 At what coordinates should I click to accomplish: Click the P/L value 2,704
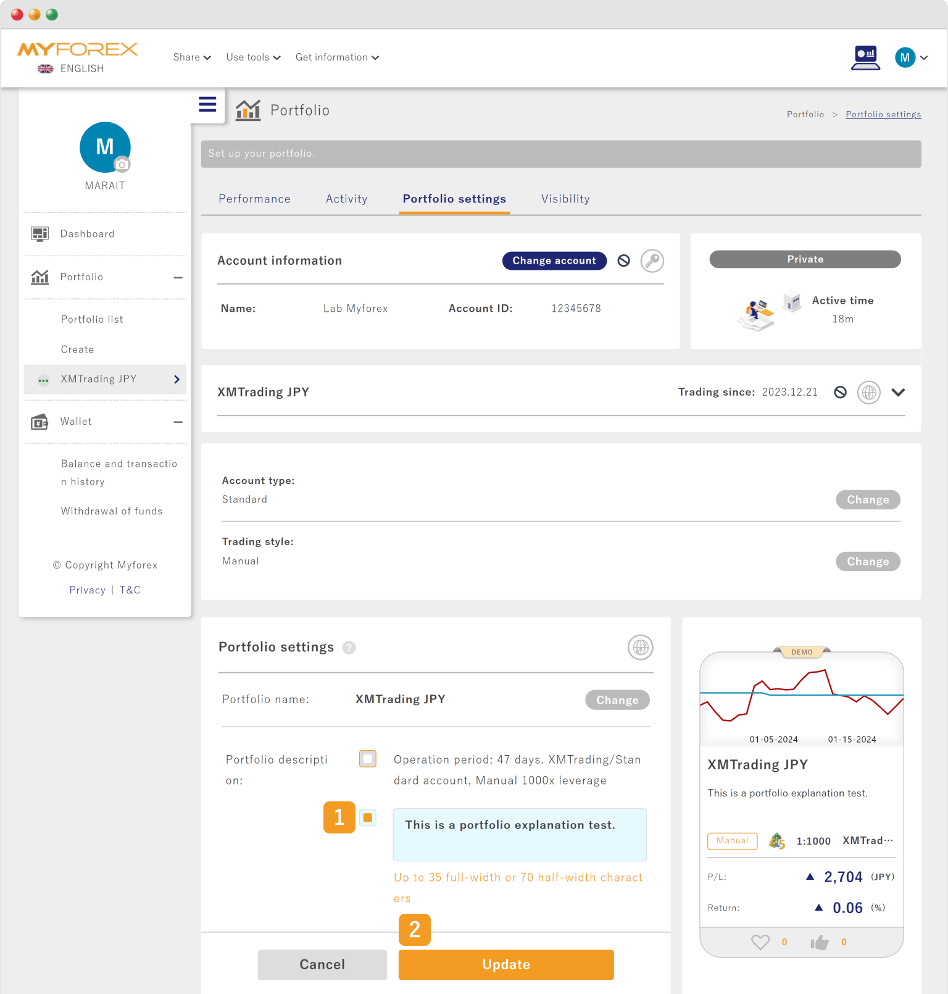click(x=843, y=877)
